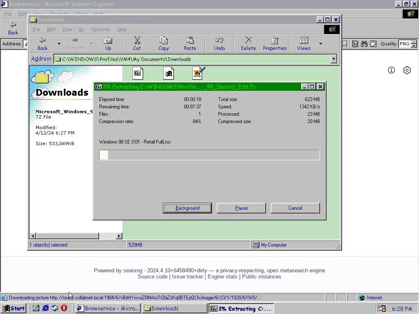Click the Quality spinner up arrow
The width and height of the screenshot is (419, 314).
coord(414,42)
